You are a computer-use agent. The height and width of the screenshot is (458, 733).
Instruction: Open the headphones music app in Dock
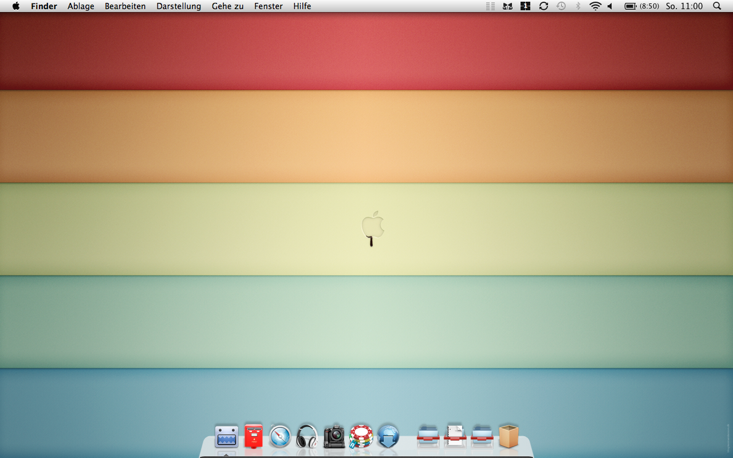coord(307,436)
